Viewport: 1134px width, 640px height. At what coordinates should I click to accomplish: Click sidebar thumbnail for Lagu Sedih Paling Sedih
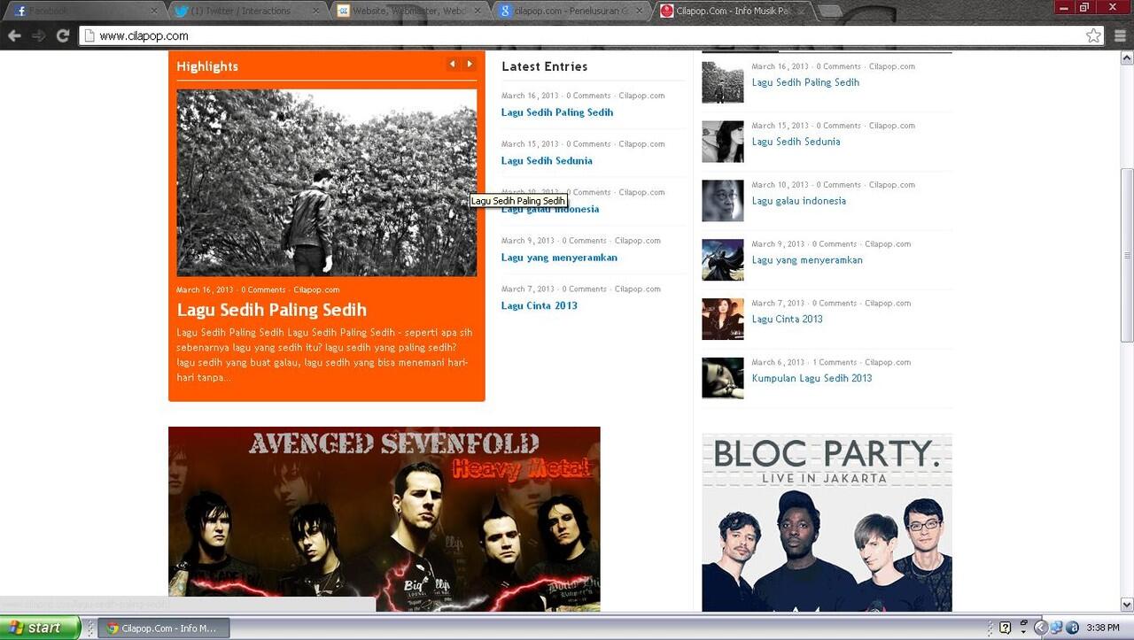[x=723, y=82]
